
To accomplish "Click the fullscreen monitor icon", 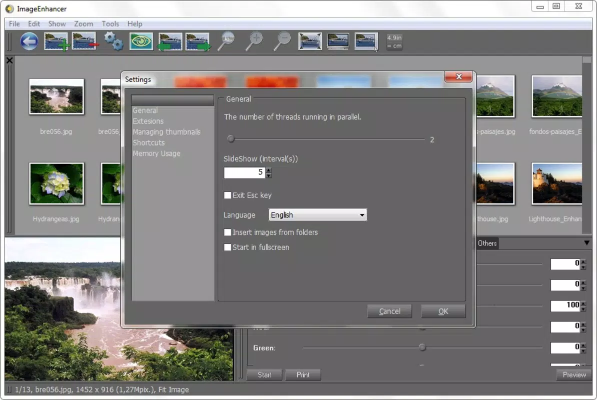I will (338, 41).
